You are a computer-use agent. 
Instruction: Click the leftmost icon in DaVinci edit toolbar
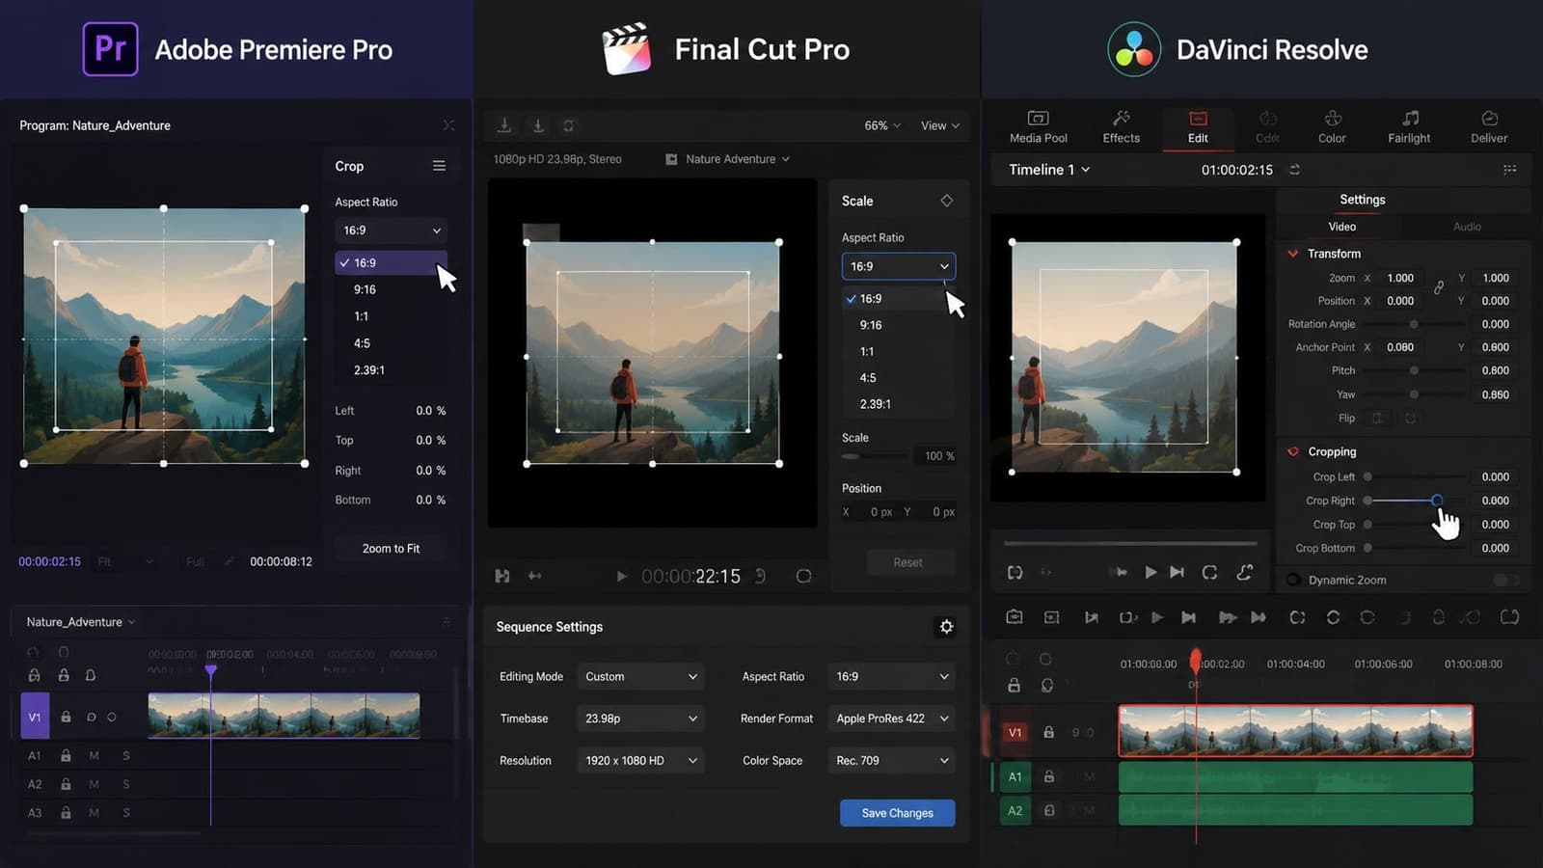[1014, 617]
